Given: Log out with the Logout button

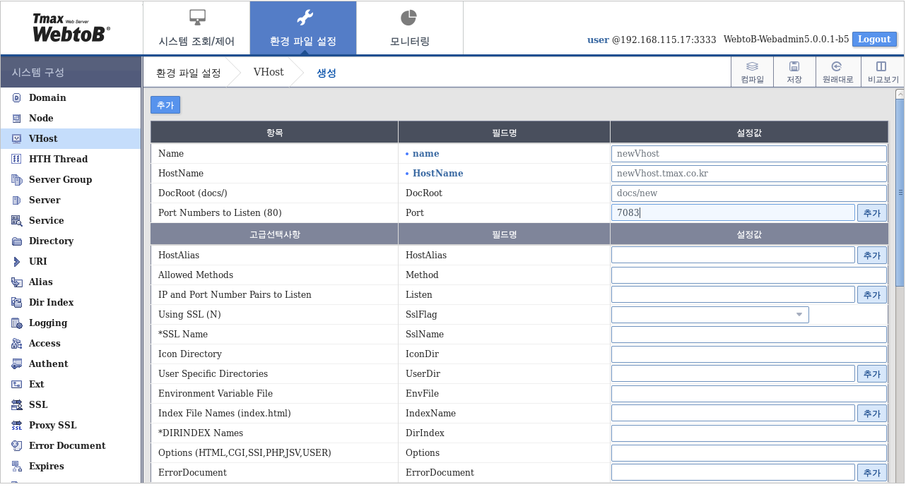Looking at the screenshot, I should click(x=874, y=40).
